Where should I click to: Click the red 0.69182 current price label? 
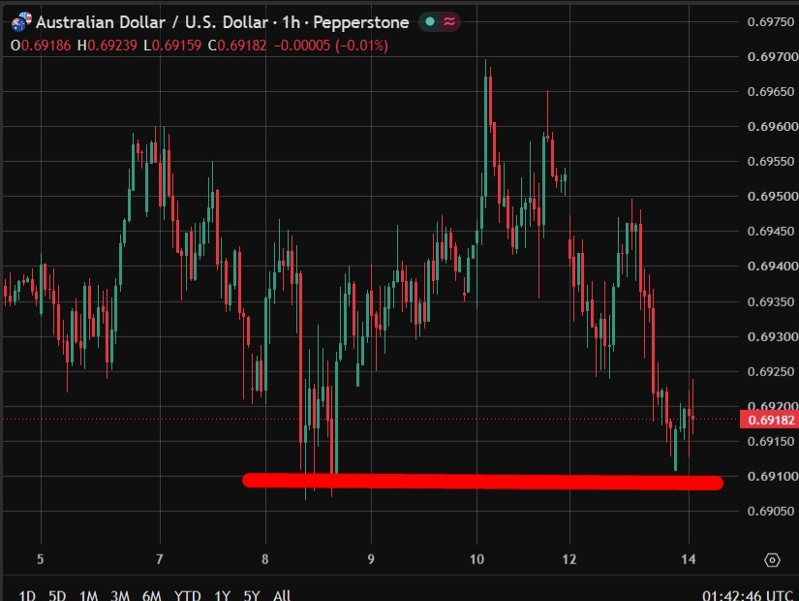coord(769,420)
